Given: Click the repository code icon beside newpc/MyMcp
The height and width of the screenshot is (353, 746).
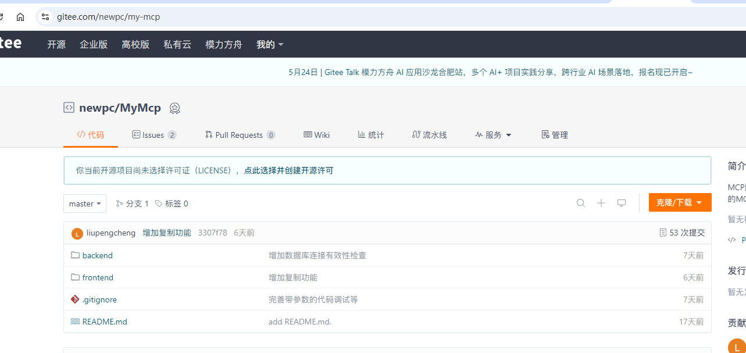Looking at the screenshot, I should (69, 108).
